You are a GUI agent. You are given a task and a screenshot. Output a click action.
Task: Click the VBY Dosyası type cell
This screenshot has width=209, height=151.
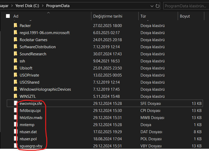coord(151,146)
